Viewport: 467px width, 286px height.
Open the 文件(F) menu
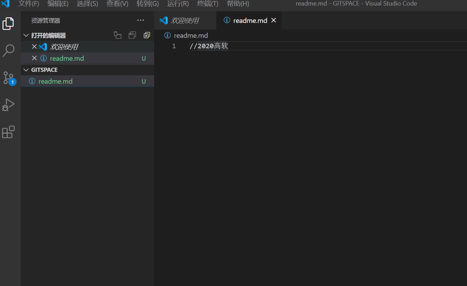[x=29, y=4]
